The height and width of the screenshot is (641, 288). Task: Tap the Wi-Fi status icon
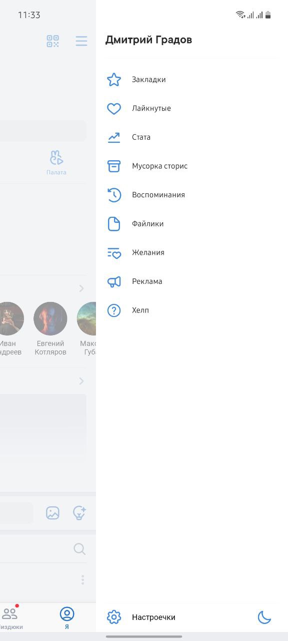(x=240, y=15)
